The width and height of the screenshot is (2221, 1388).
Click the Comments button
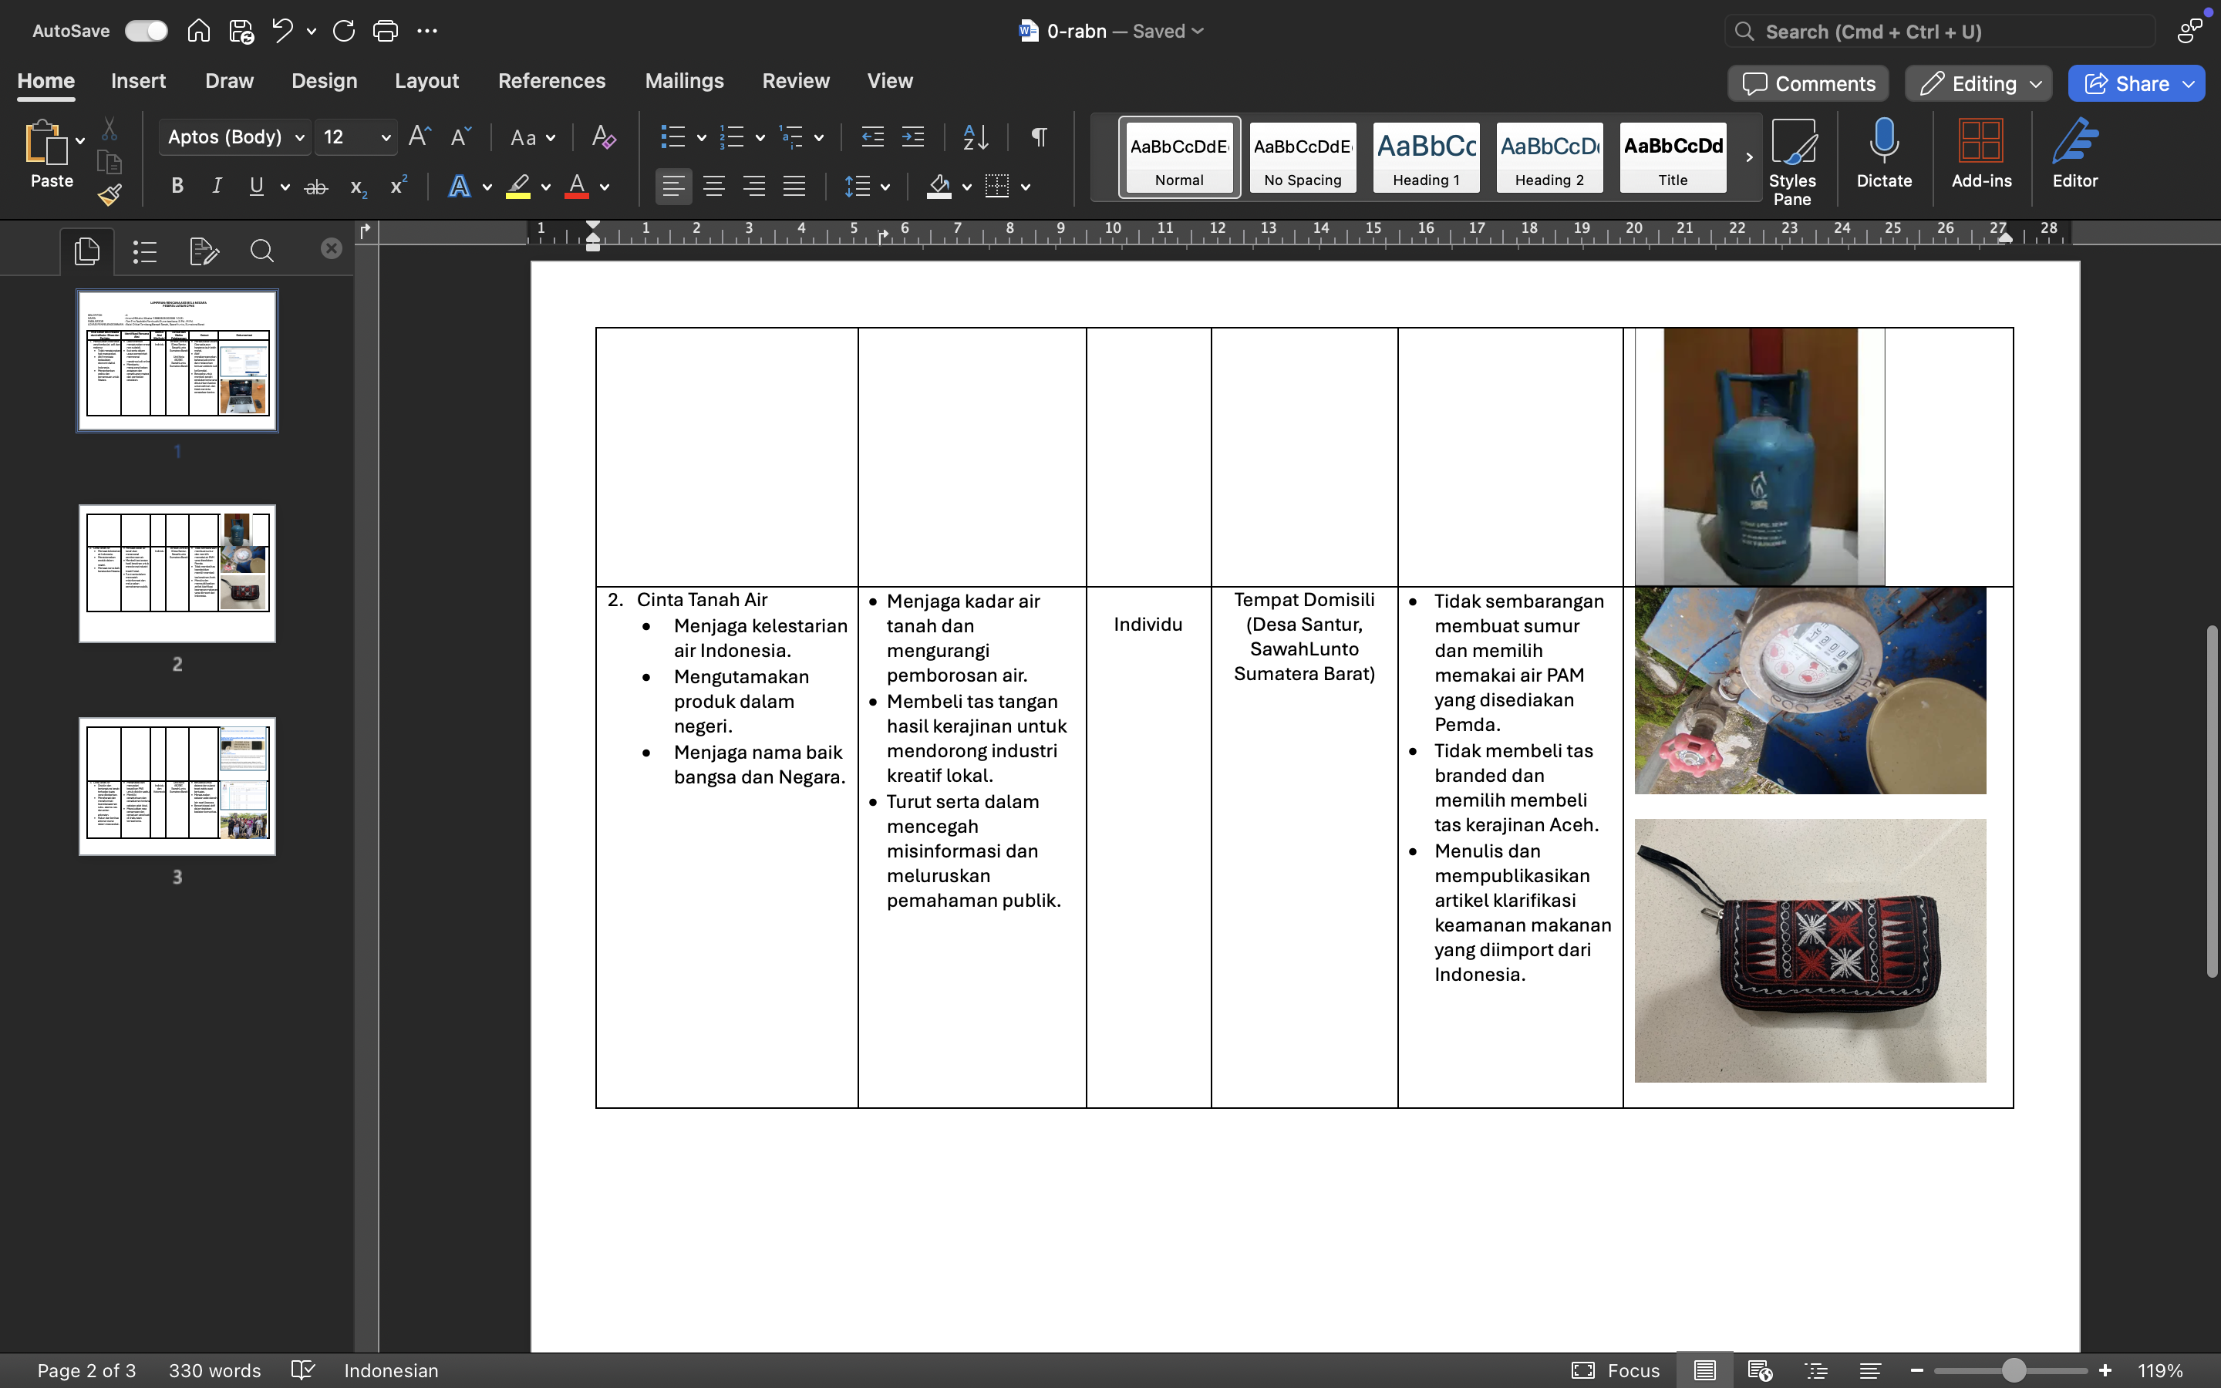[1808, 83]
